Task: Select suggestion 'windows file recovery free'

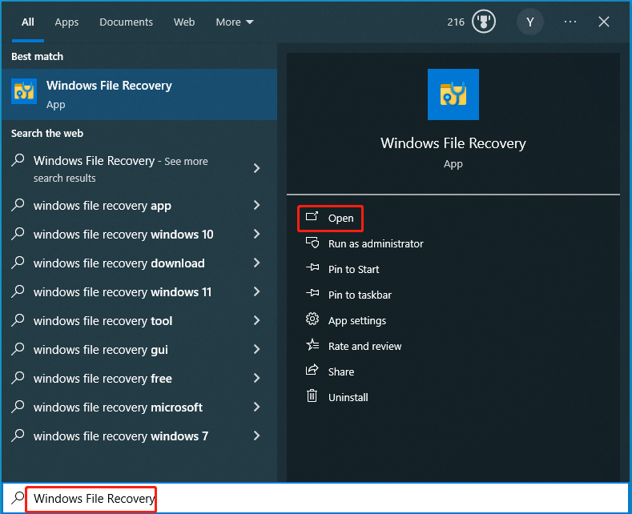Action: (103, 379)
